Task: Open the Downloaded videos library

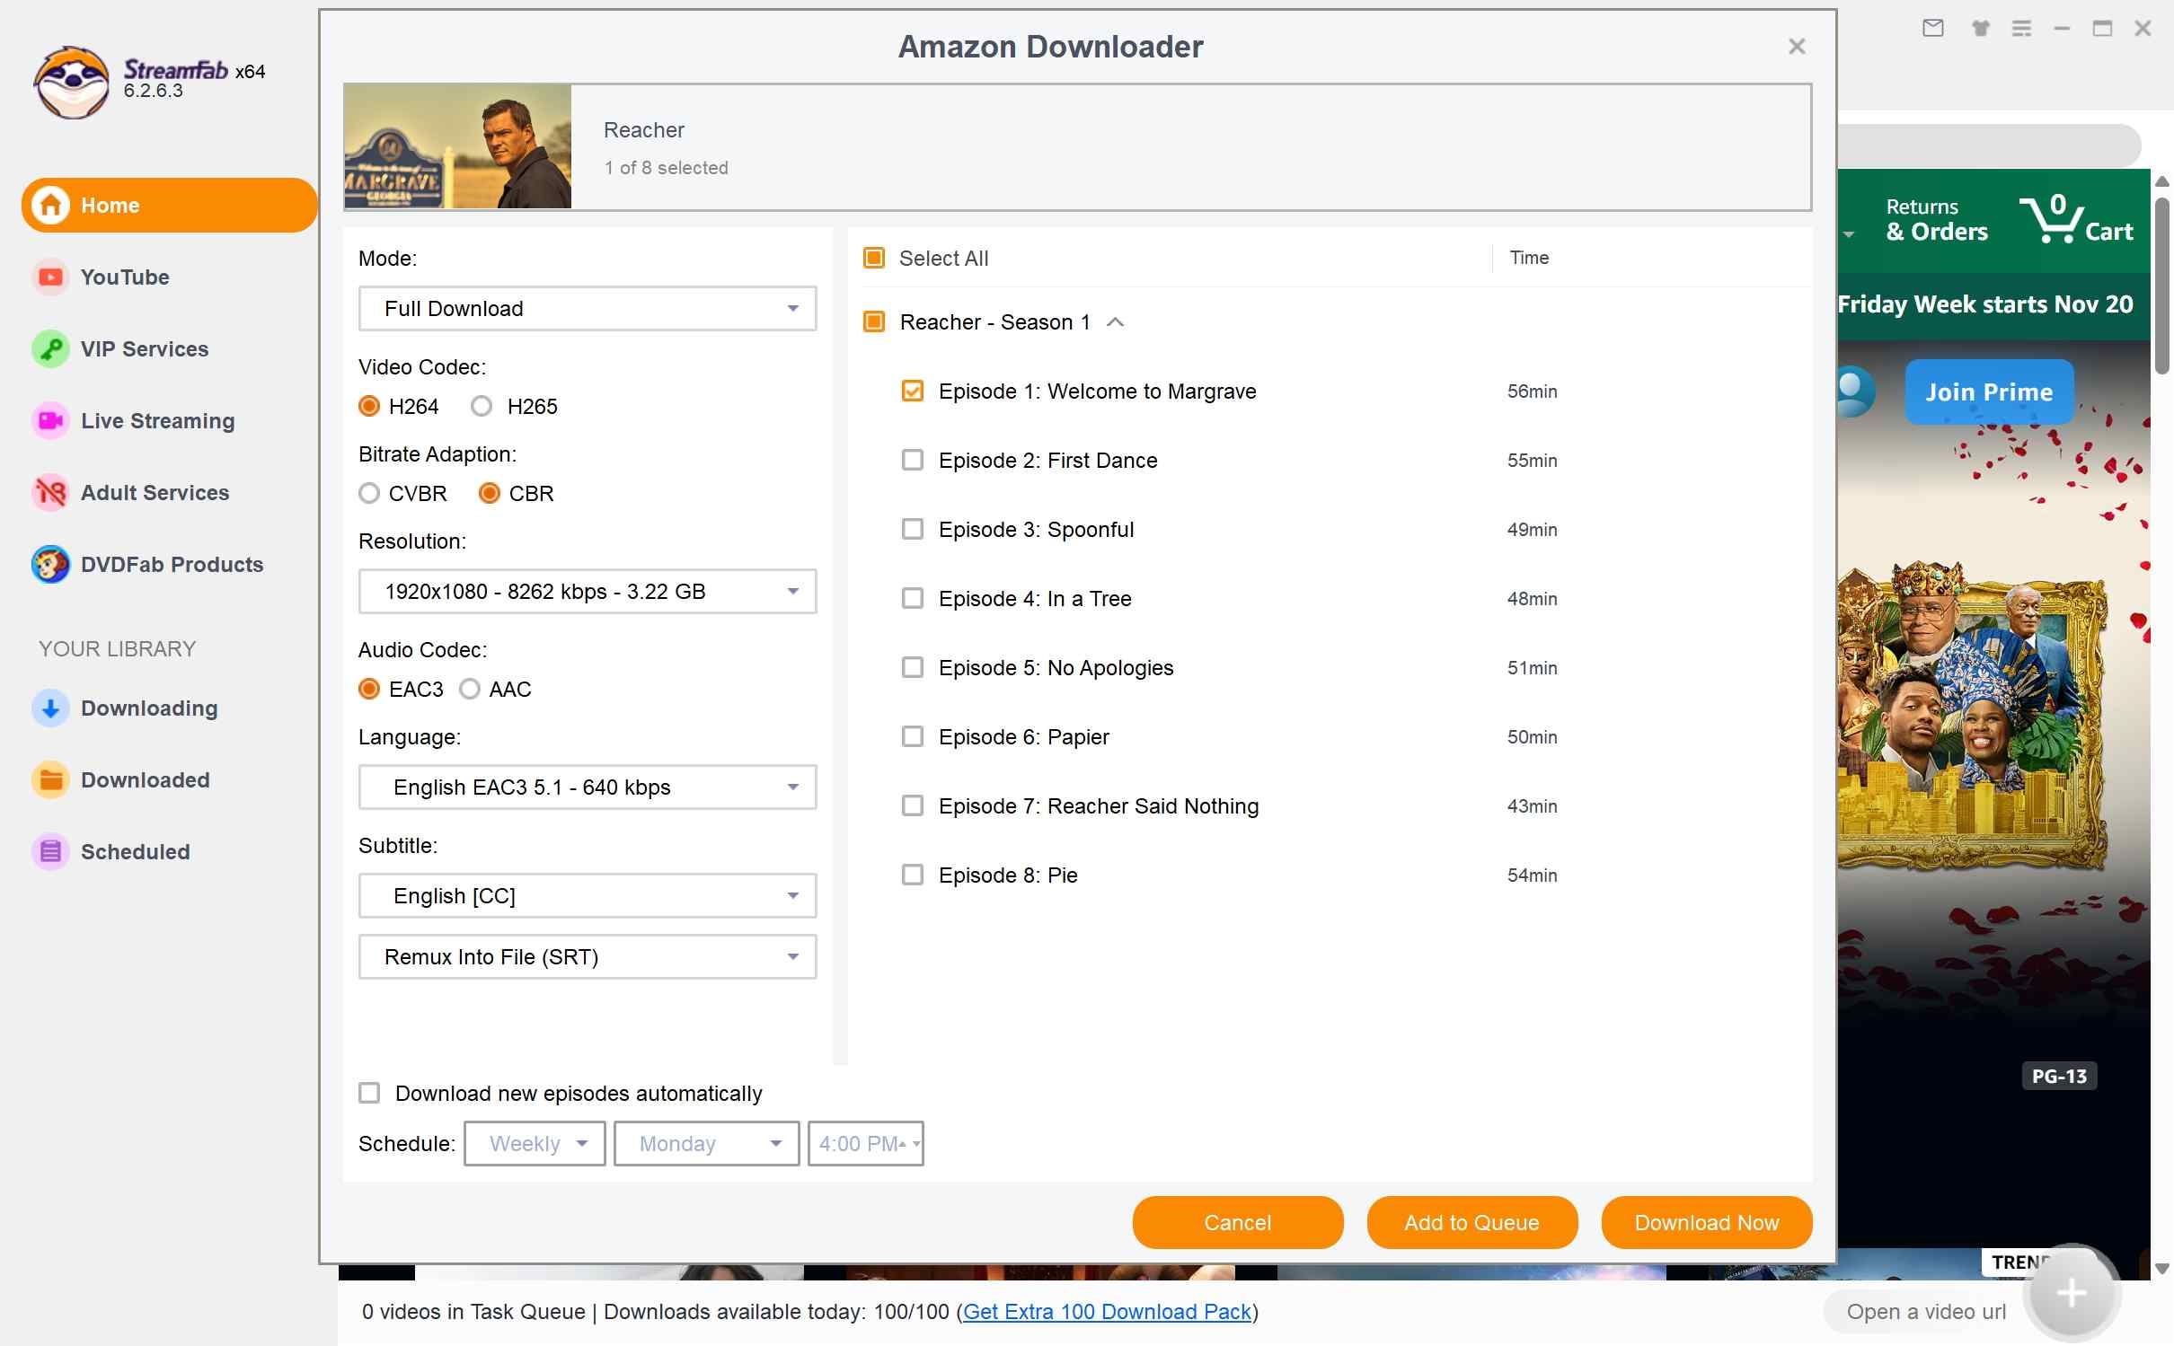Action: (x=145, y=779)
